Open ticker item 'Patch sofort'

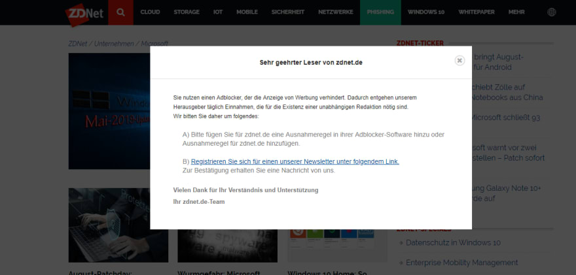click(509, 153)
